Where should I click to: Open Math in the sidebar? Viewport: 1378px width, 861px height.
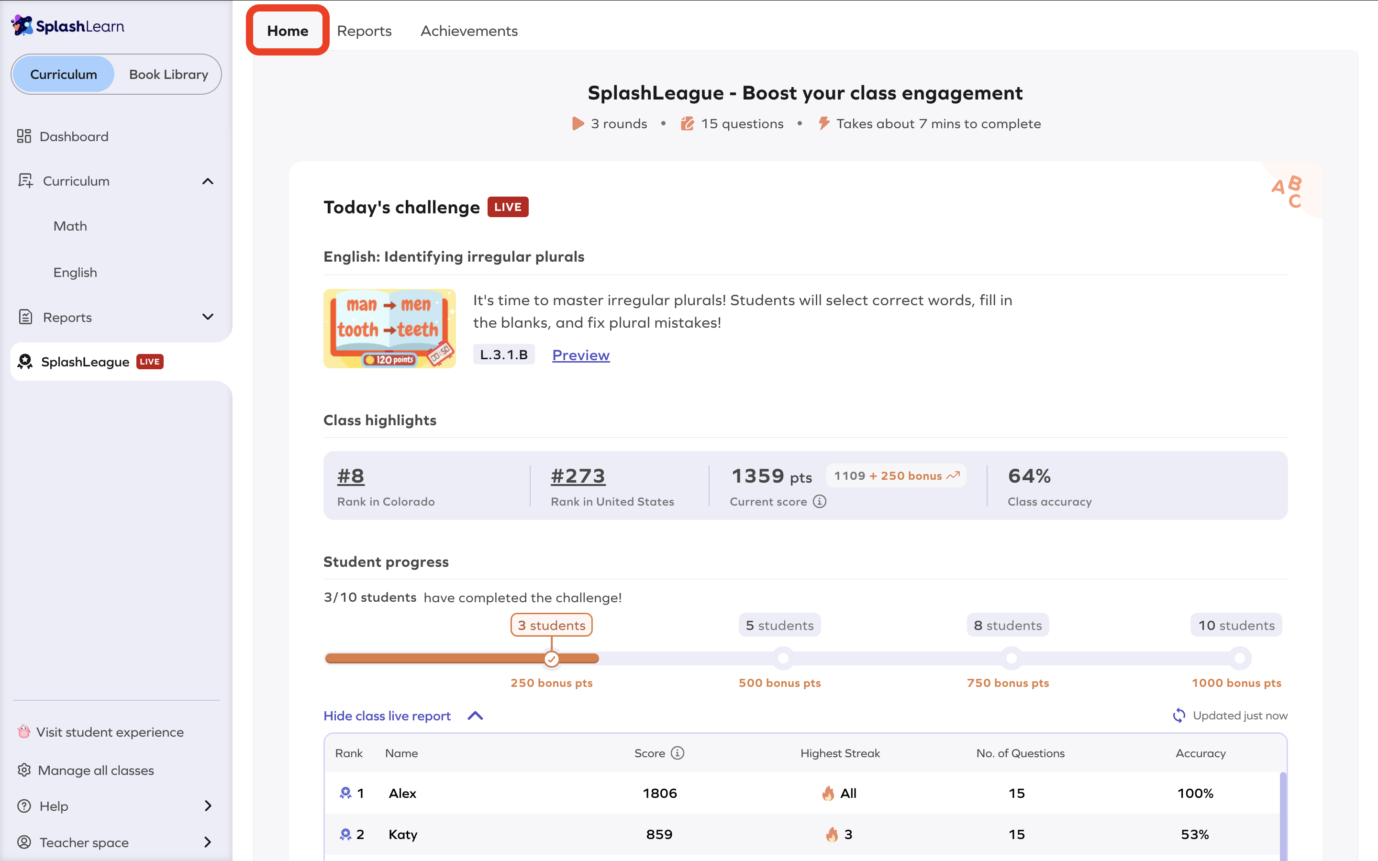(x=70, y=226)
